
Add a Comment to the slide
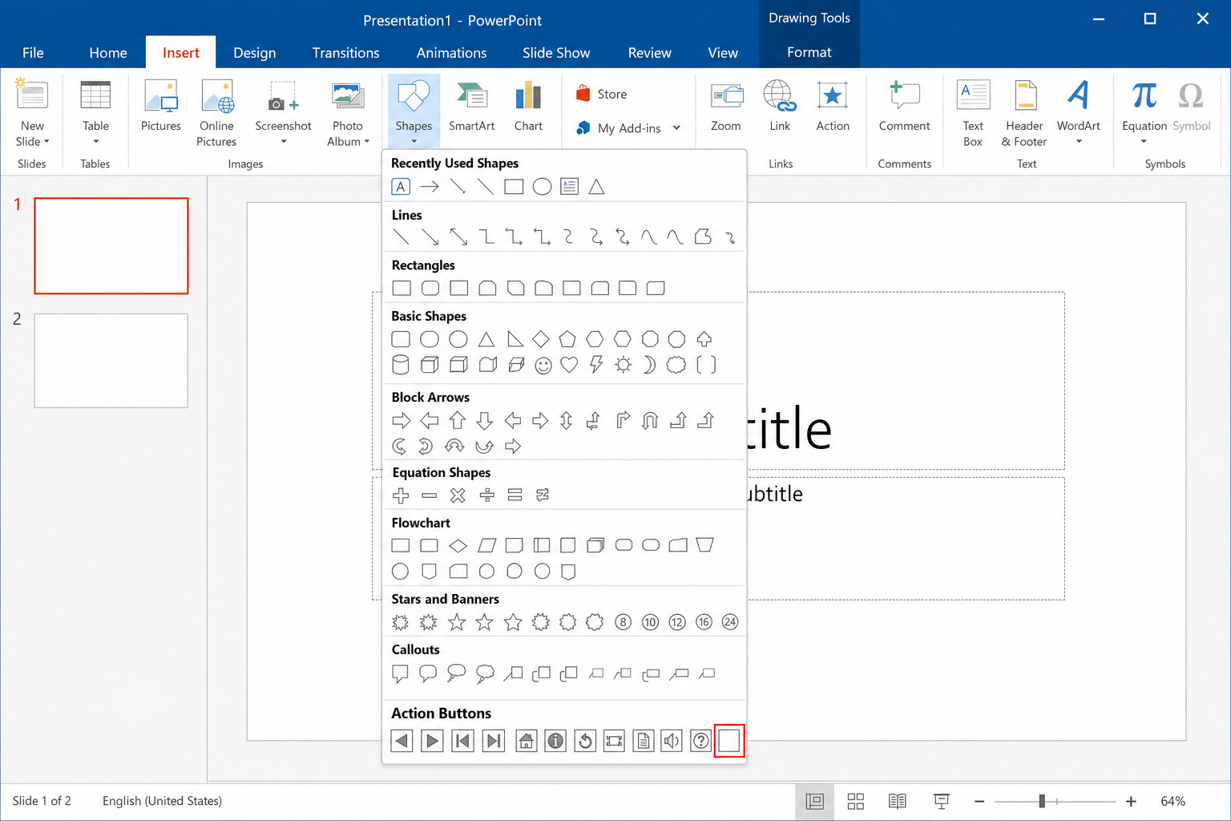click(904, 107)
